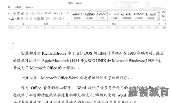Click the left indent marker on ruler
Screen dimensions: 171x103
(12, 29)
